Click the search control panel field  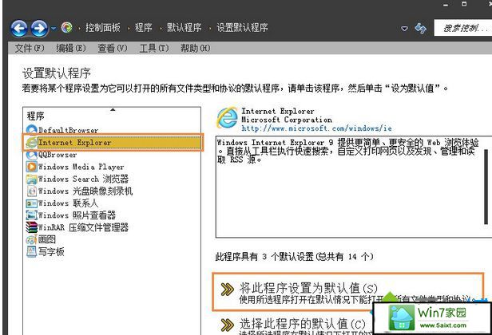point(463,28)
